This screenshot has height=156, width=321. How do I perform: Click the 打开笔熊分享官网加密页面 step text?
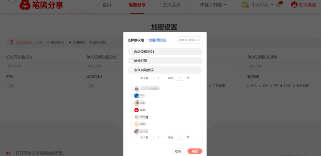40,153
